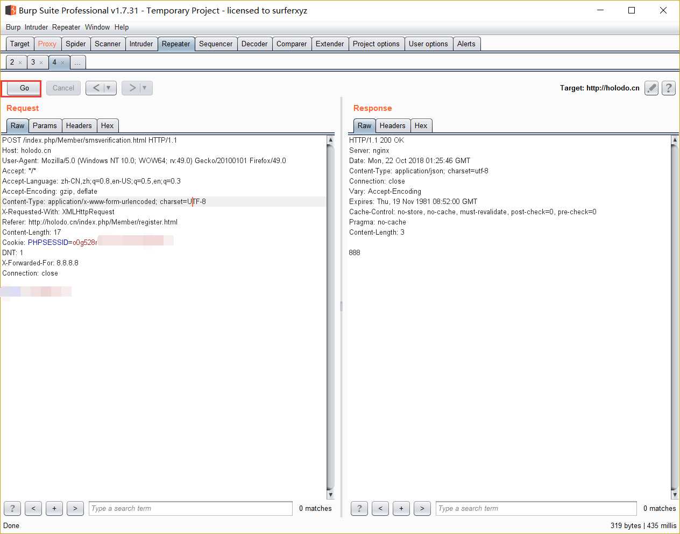Click the PHPSESSID cookie name
This screenshot has width=680, height=534.
coord(48,242)
